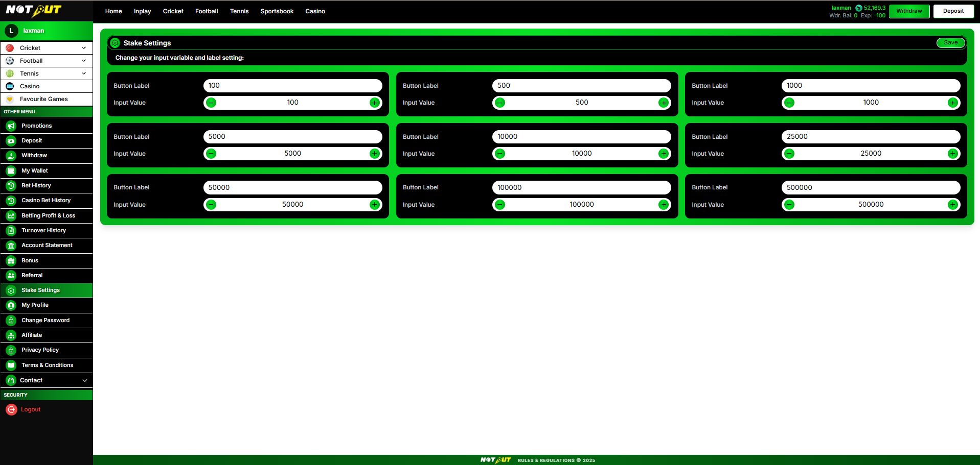The image size is (980, 465).
Task: Open Casino in the top navigation
Action: [x=315, y=11]
